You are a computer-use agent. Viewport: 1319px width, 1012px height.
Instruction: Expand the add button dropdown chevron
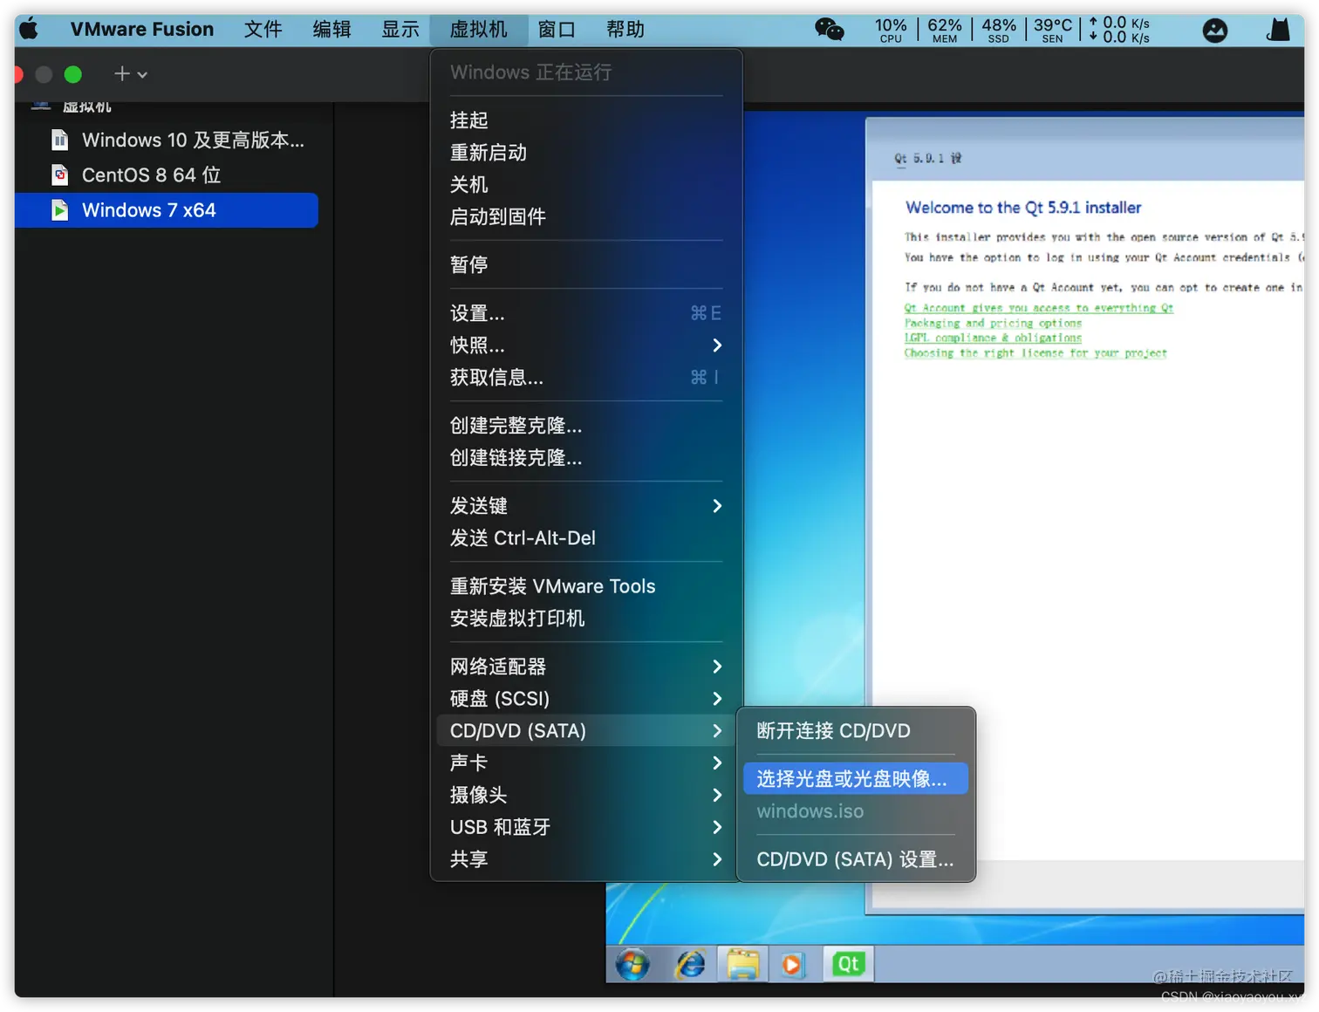[x=142, y=75]
